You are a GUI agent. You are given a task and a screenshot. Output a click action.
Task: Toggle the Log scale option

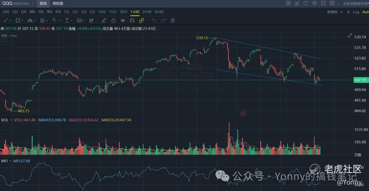tap(356, 12)
